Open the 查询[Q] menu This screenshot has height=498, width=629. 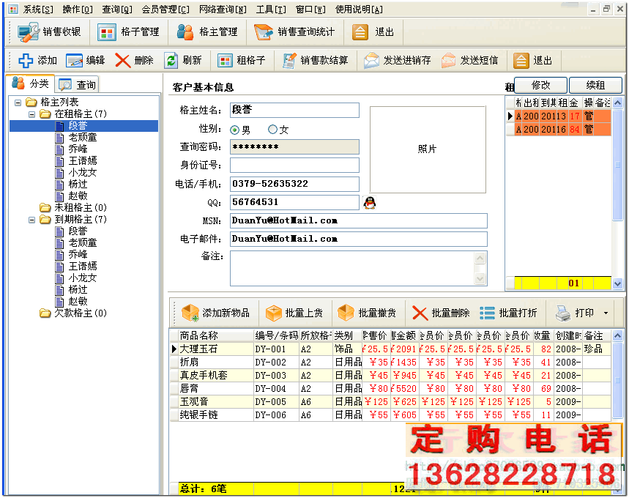coord(116,10)
